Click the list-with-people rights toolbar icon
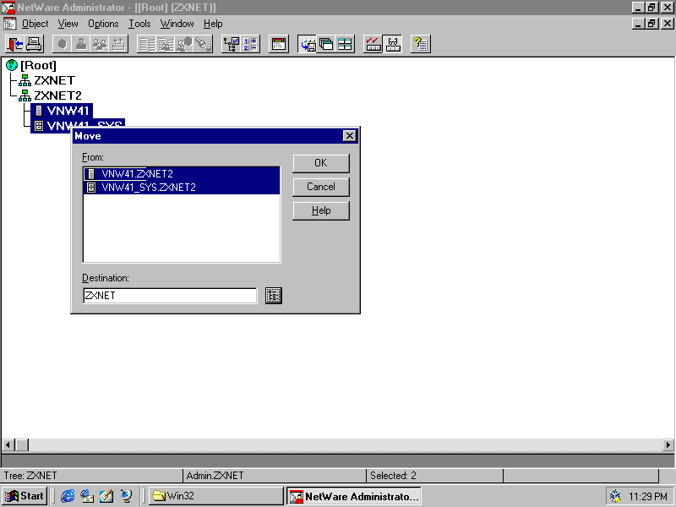Screen dimensions: 676x507 pos(166,44)
